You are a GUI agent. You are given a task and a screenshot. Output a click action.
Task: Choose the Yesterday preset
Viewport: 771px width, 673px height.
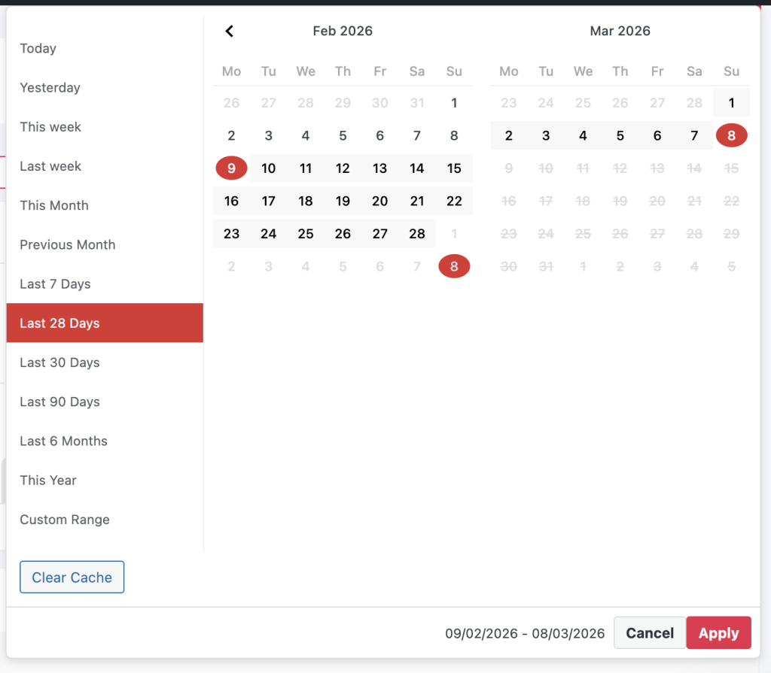tap(50, 88)
